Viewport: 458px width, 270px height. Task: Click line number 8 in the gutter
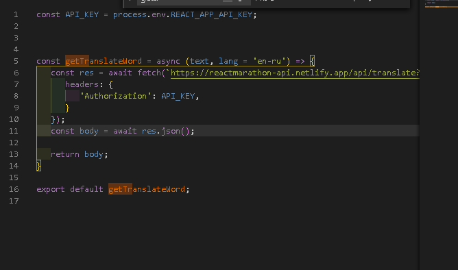(16, 96)
